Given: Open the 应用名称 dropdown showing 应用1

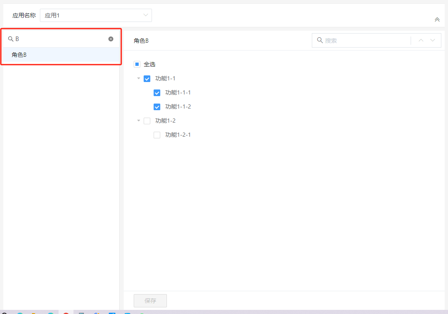Looking at the screenshot, I should coord(96,15).
